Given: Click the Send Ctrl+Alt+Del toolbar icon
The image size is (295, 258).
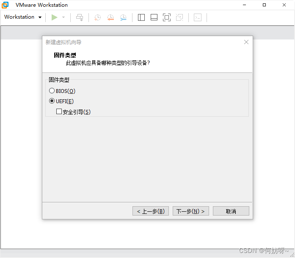Looking at the screenshot, I should point(80,17).
